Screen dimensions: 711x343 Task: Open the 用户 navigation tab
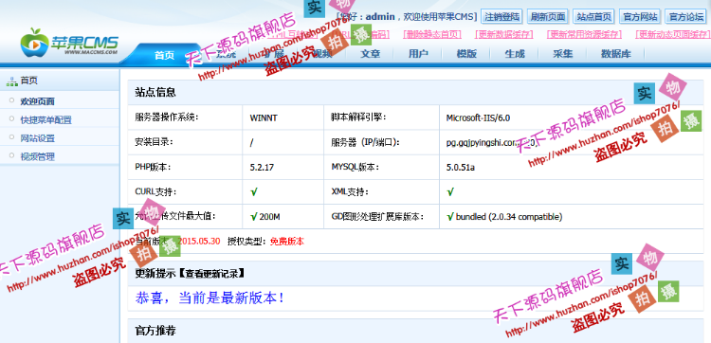pos(418,54)
